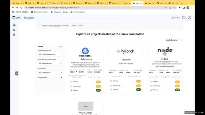The width and height of the screenshot is (205, 115).
Task: Open Chrome three-dot menu
Action: tap(192, 8)
